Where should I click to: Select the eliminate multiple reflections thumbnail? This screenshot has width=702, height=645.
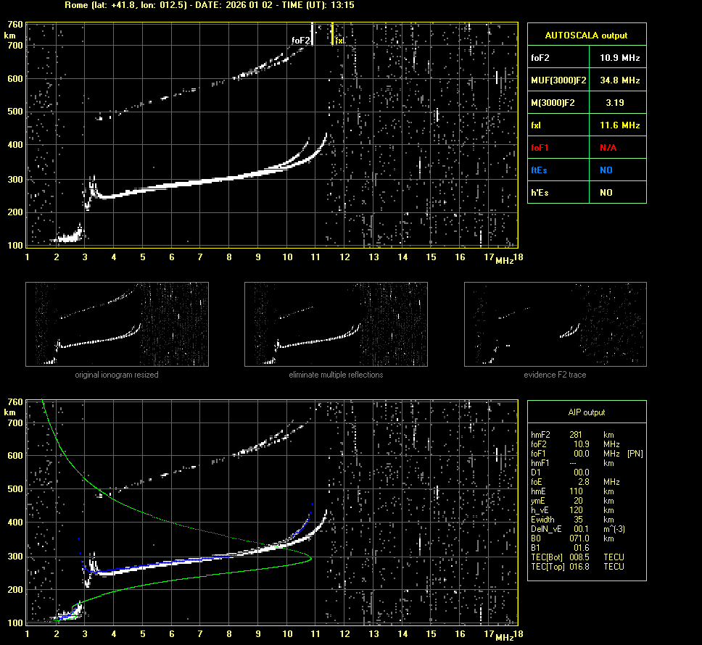coord(336,324)
